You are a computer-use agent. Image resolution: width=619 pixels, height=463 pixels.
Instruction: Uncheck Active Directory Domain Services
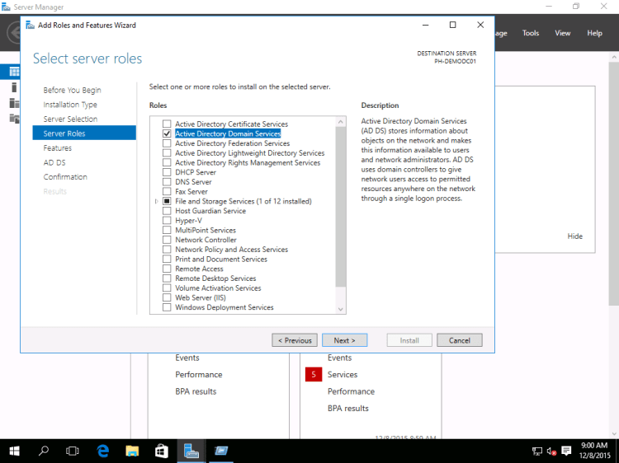[167, 133]
